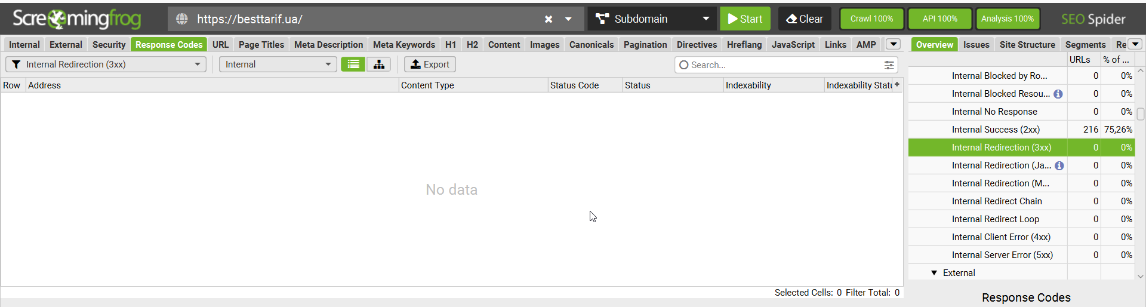Image resolution: width=1146 pixels, height=307 pixels.
Task: Click the Analysis 100% progress indicator
Action: click(1007, 19)
